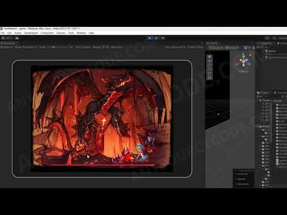Open the Play Unfocused dropdown

[175, 47]
